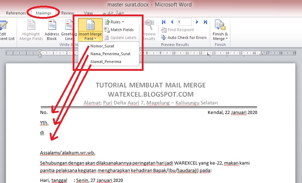Click the 'Alamat: Puri Delta Aasri 7' address line
The height and width of the screenshot is (183, 302).
[x=151, y=103]
